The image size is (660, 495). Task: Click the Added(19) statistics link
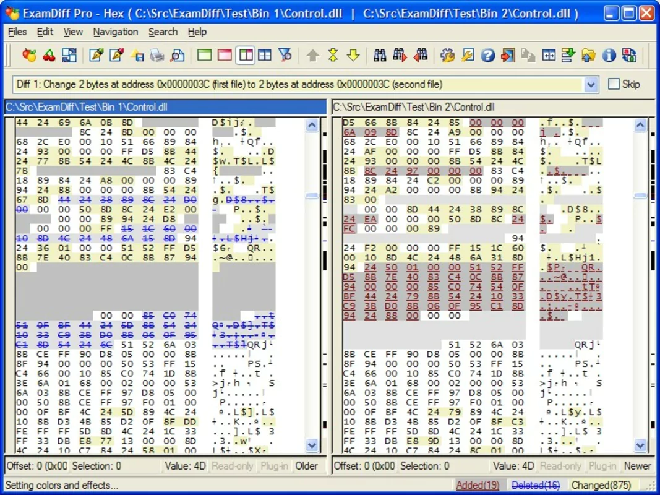pyautogui.click(x=479, y=485)
